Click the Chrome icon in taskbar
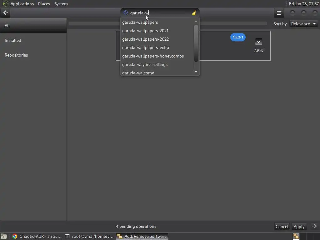The width and height of the screenshot is (320, 240). [14, 236]
